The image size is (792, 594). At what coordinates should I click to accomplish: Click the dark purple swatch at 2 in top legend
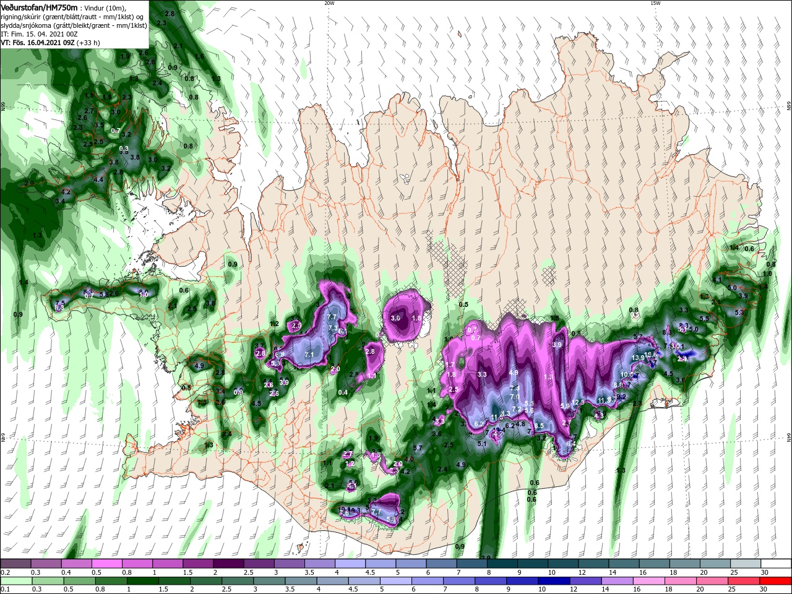(228, 563)
